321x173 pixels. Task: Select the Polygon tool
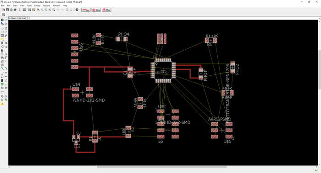tap(6, 80)
